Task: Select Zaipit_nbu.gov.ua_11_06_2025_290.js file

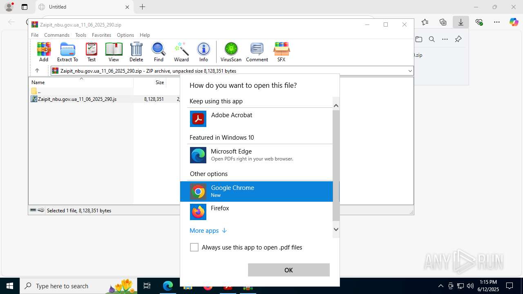Action: pyautogui.click(x=77, y=99)
